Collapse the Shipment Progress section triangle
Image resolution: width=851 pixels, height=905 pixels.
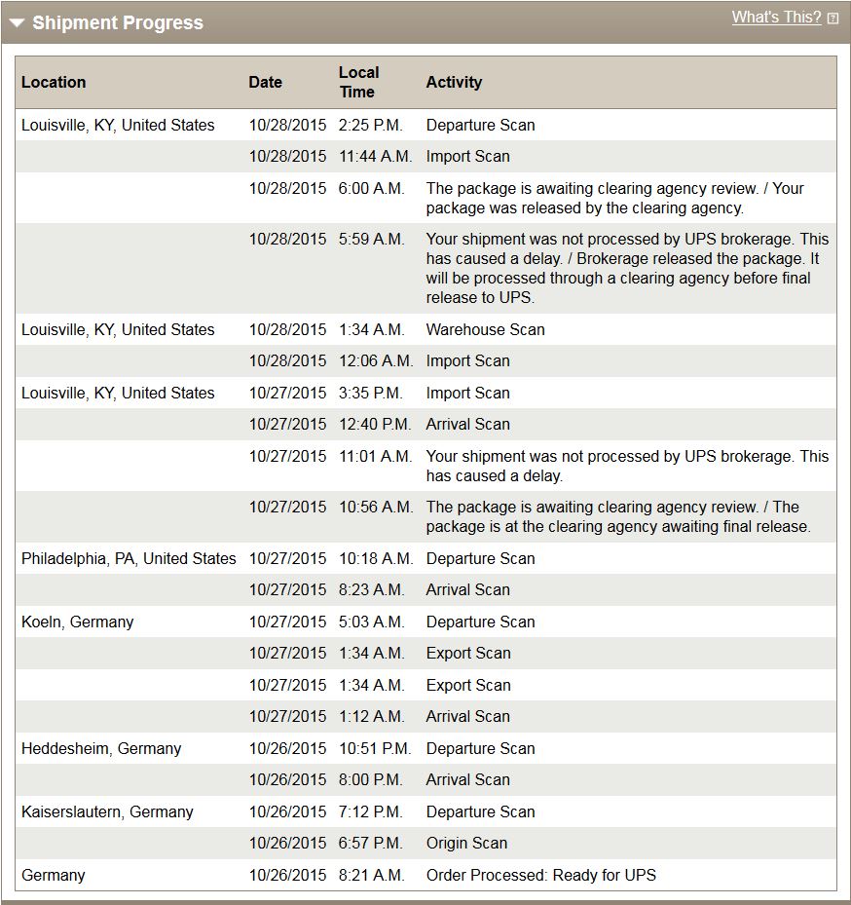click(x=18, y=23)
